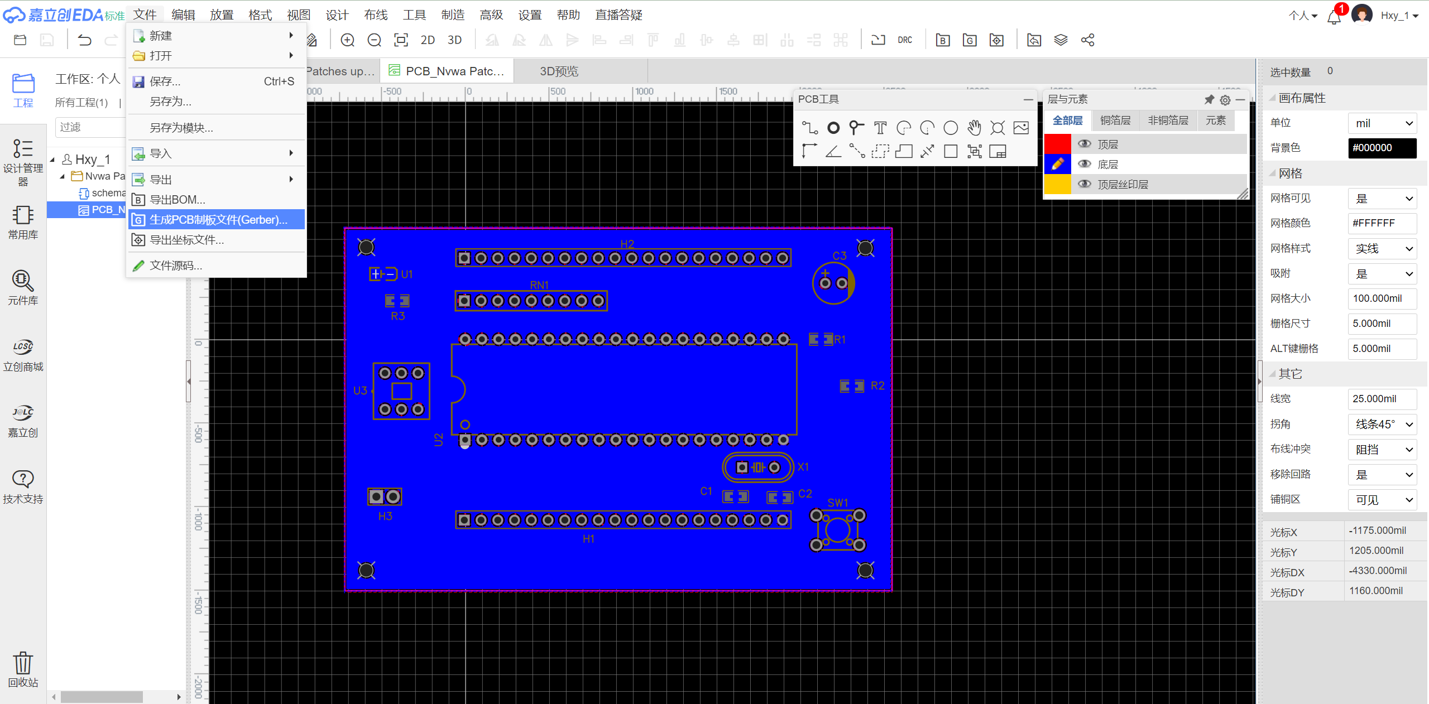This screenshot has width=1429, height=704.
Task: Click the zoom in magnifier icon
Action: pos(348,40)
